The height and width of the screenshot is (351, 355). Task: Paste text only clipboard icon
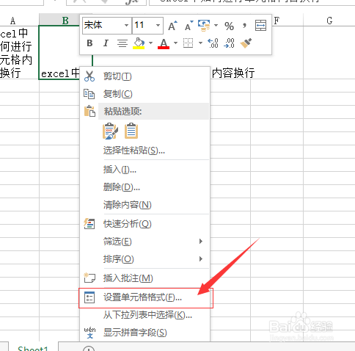point(131,131)
